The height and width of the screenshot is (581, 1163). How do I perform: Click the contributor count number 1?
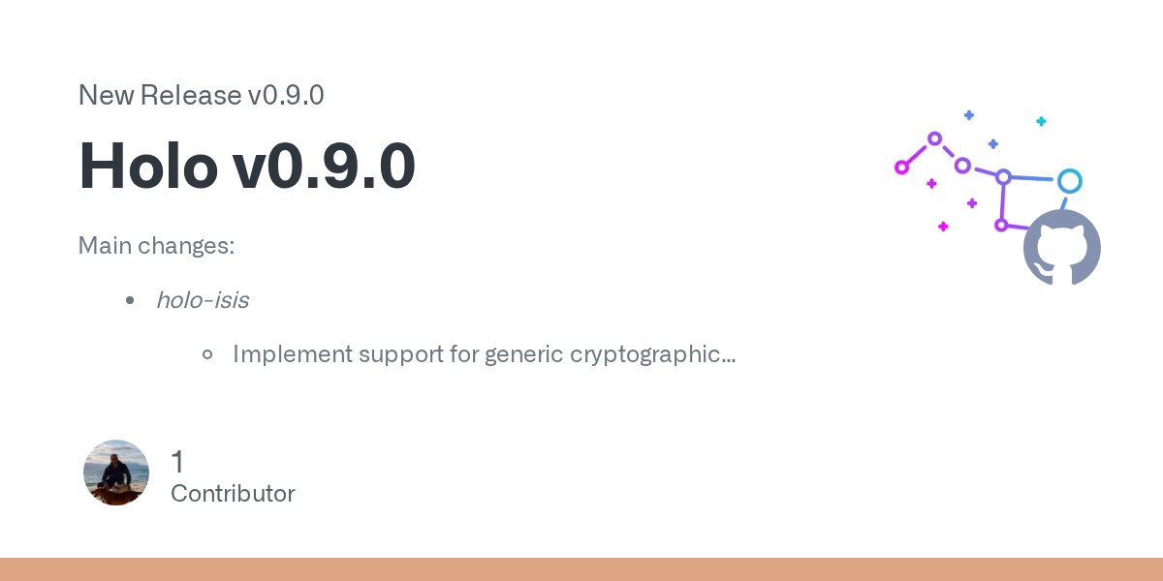(176, 462)
